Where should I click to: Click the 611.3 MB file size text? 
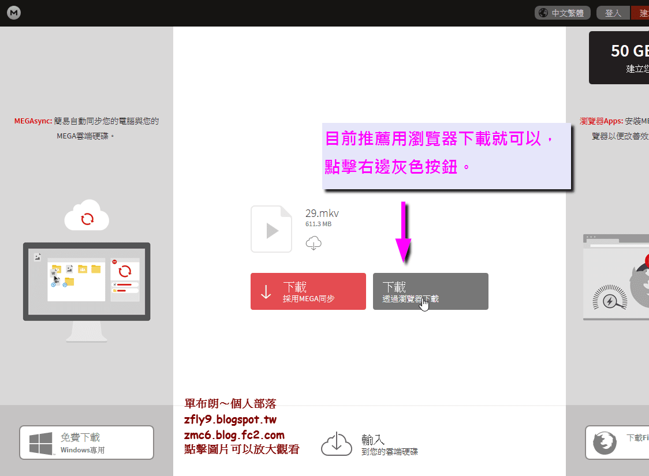point(318,224)
